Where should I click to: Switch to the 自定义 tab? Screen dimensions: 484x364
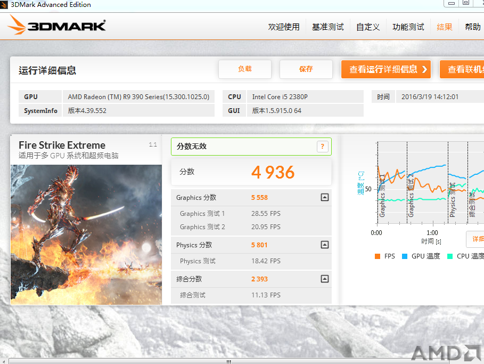pyautogui.click(x=368, y=27)
